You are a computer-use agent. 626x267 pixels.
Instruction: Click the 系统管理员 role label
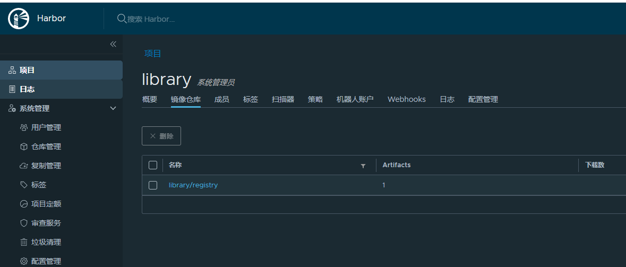pos(216,83)
